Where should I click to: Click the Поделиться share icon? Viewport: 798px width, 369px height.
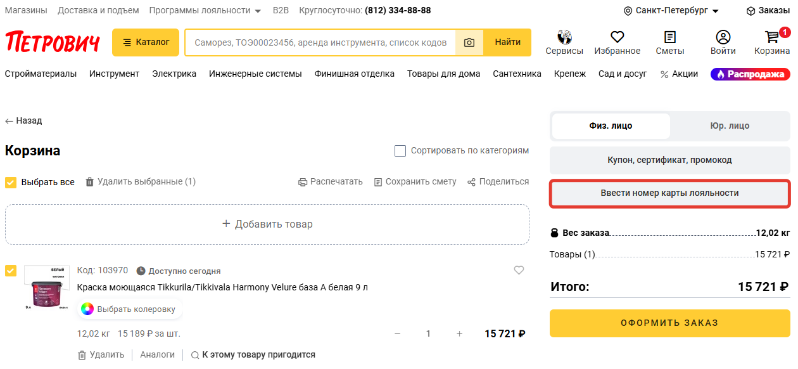tap(472, 182)
